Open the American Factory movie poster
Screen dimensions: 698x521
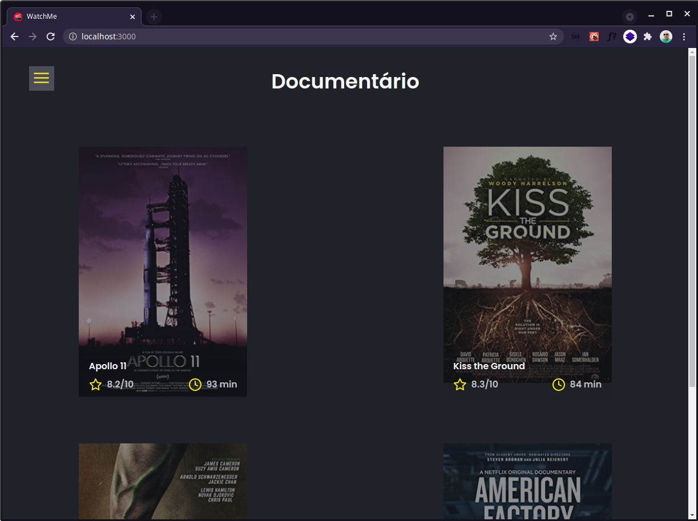[x=527, y=481]
